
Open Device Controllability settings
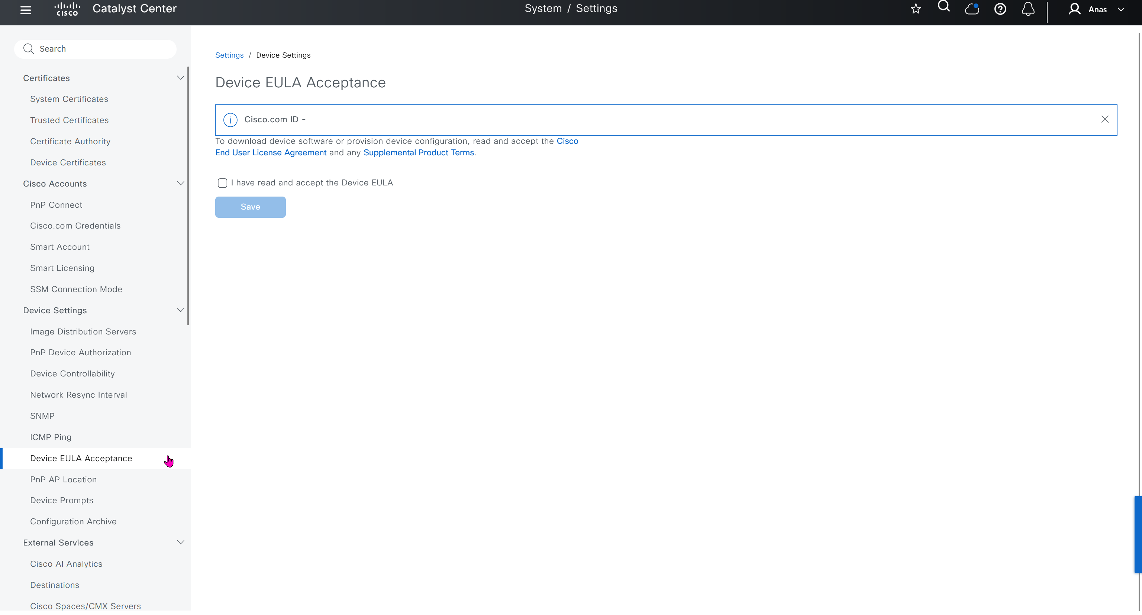click(x=72, y=373)
